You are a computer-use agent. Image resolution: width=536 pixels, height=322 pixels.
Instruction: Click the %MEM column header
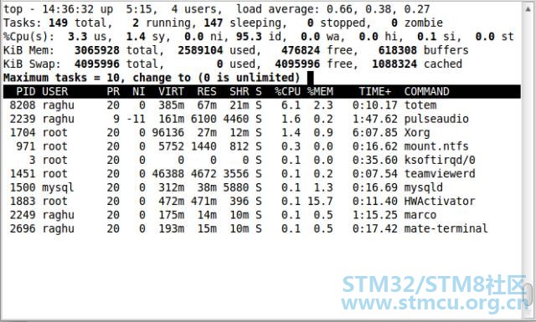[x=320, y=91]
